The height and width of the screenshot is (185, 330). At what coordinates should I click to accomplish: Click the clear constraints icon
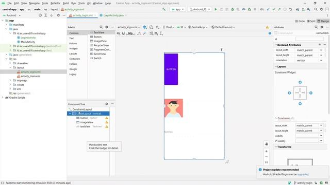pos(139,33)
